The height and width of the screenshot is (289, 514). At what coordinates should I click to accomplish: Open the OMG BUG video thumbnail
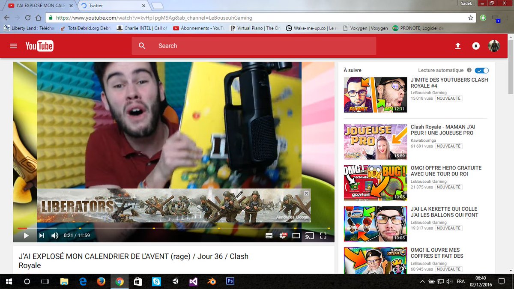pyautogui.click(x=375, y=183)
